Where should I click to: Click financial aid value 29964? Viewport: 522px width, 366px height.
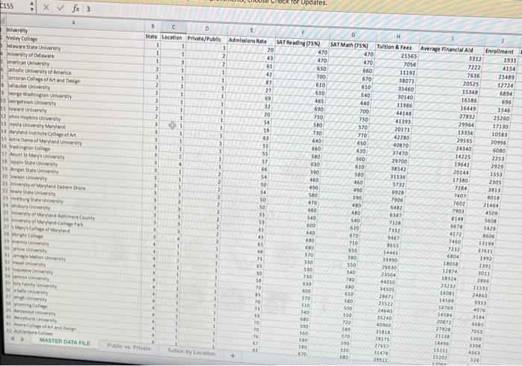point(466,124)
